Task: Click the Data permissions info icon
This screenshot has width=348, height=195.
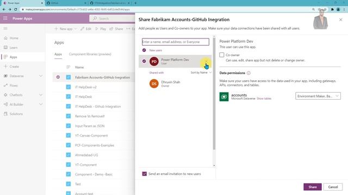Action: (x=248, y=73)
